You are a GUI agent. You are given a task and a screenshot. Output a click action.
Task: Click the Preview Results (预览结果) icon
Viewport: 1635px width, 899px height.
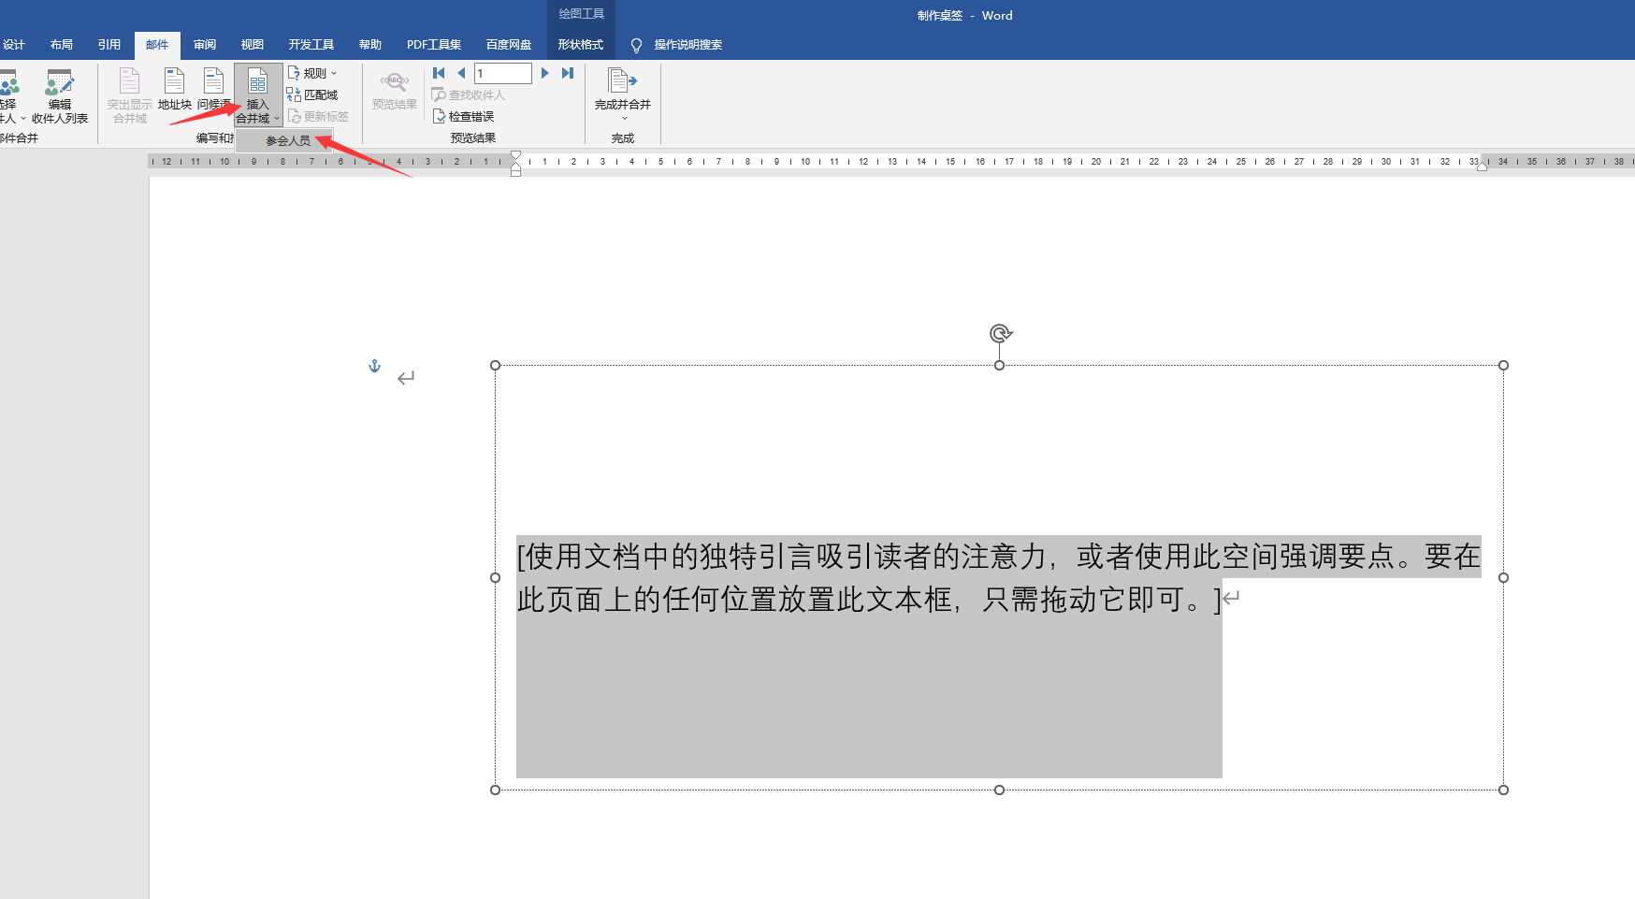point(395,81)
